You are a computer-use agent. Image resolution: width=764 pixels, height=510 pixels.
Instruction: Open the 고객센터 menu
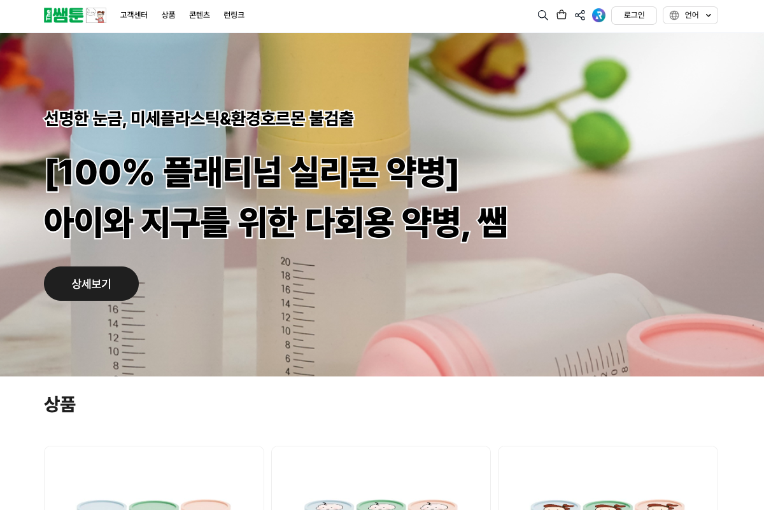134,15
